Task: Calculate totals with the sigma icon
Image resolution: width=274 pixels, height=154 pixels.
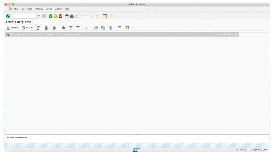Action: pyautogui.click(x=87, y=28)
